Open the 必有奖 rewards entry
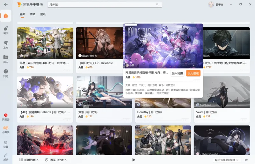 6,130
